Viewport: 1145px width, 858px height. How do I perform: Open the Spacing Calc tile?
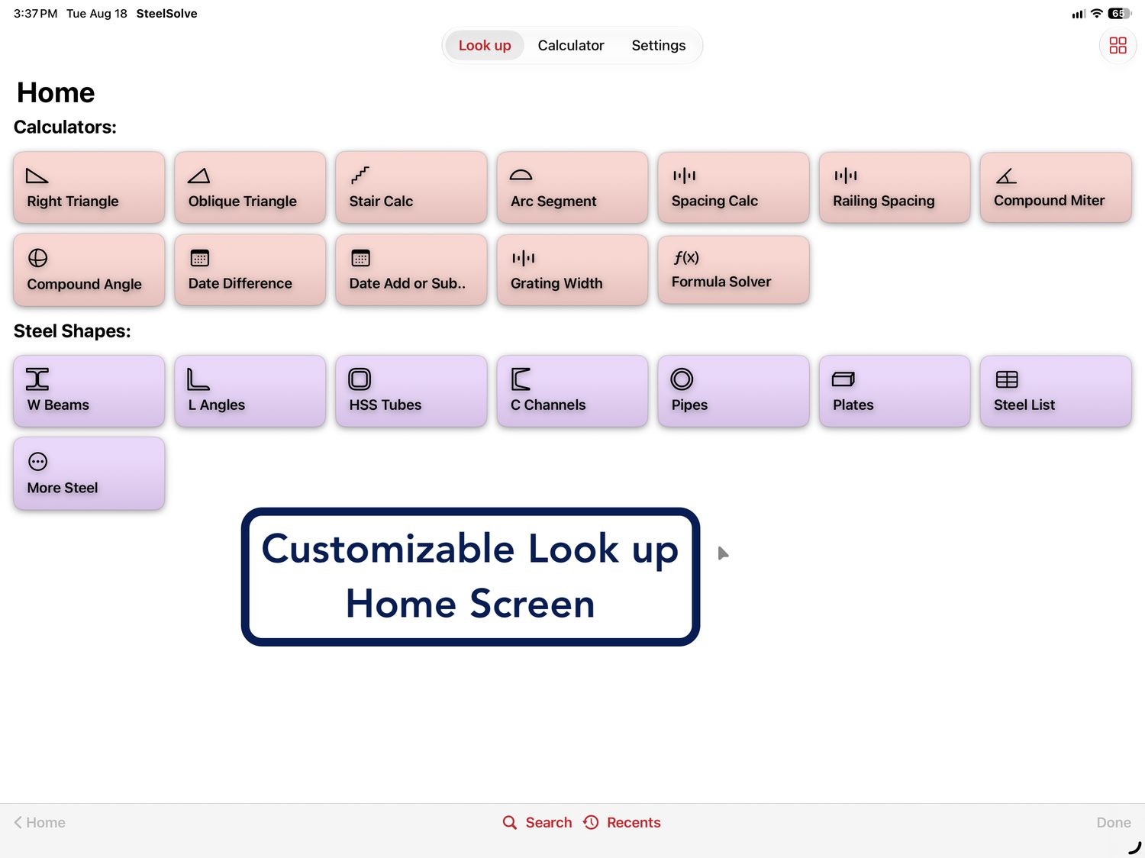point(733,188)
